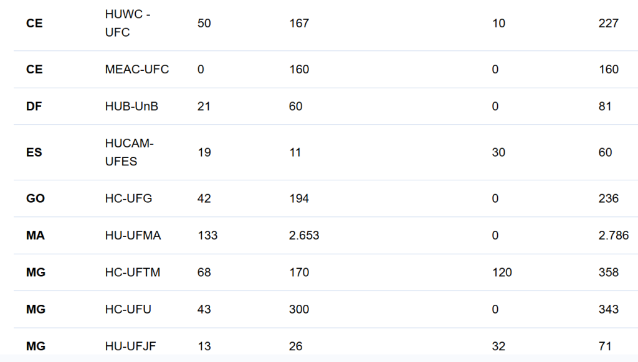
Task: Select the HU-UFMA row label
Action: pyautogui.click(x=133, y=236)
